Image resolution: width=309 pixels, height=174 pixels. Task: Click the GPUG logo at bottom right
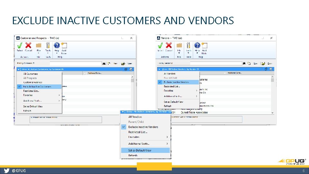point(292,161)
